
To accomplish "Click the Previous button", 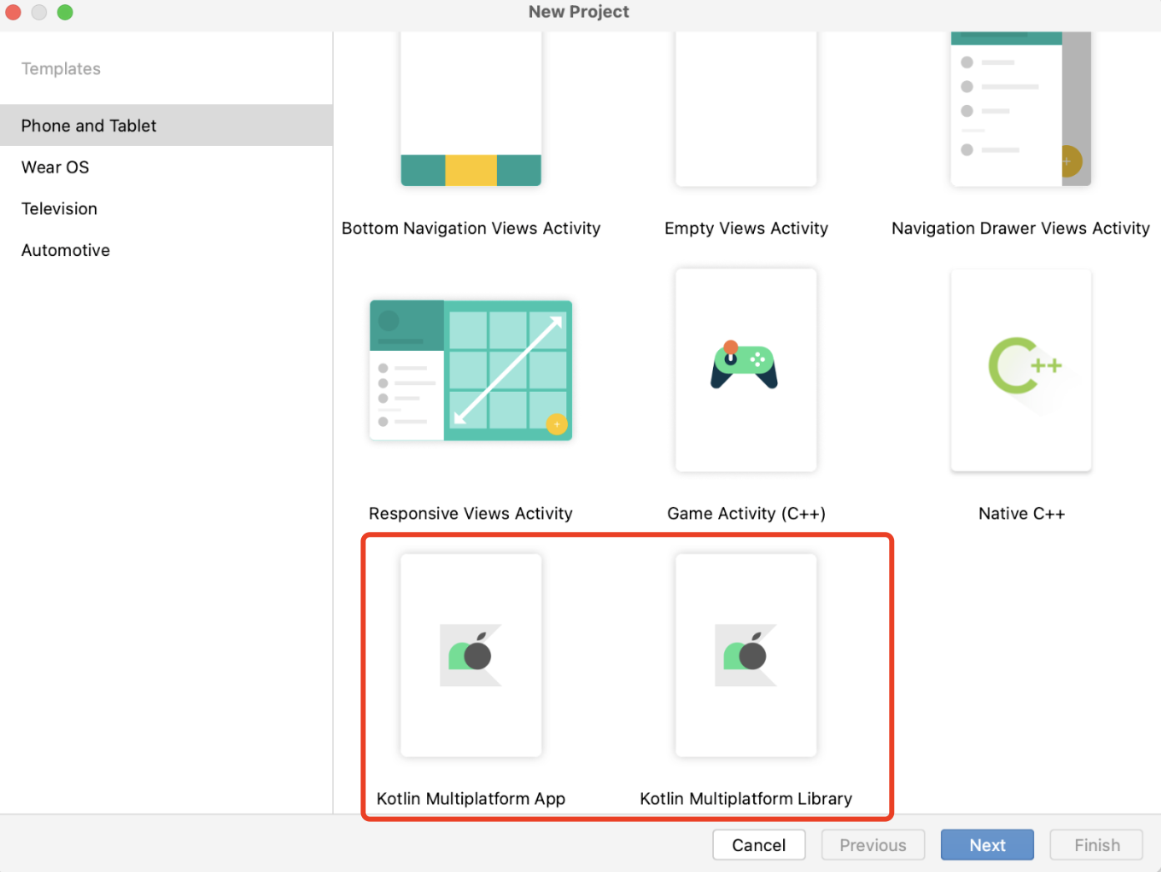I will pyautogui.click(x=873, y=844).
